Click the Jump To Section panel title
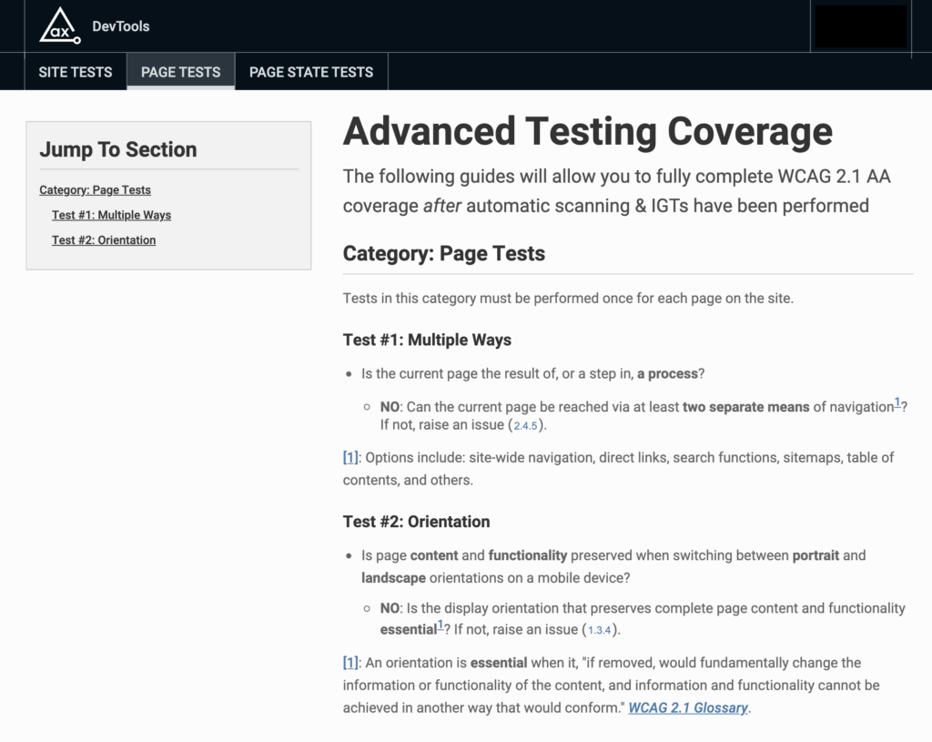932x742 pixels. pyautogui.click(x=118, y=149)
